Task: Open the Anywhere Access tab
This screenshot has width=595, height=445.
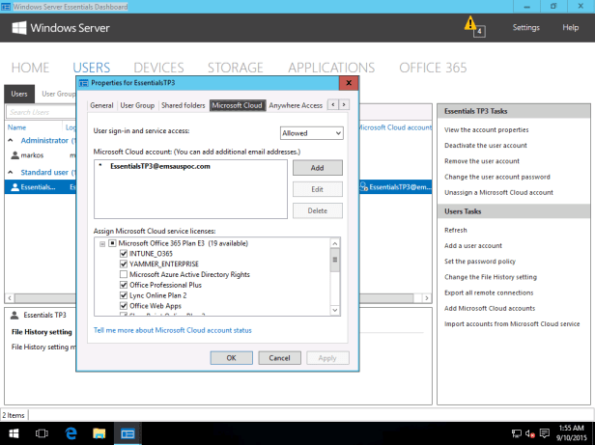Action: (x=296, y=104)
